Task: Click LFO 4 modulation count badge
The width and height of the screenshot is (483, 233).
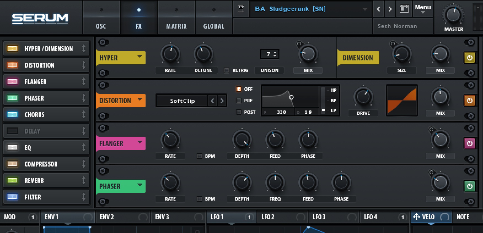Action: click(402, 217)
